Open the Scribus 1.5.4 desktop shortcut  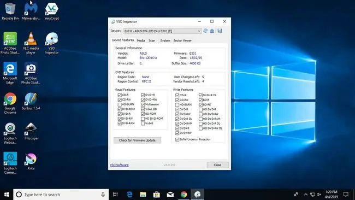point(31,101)
